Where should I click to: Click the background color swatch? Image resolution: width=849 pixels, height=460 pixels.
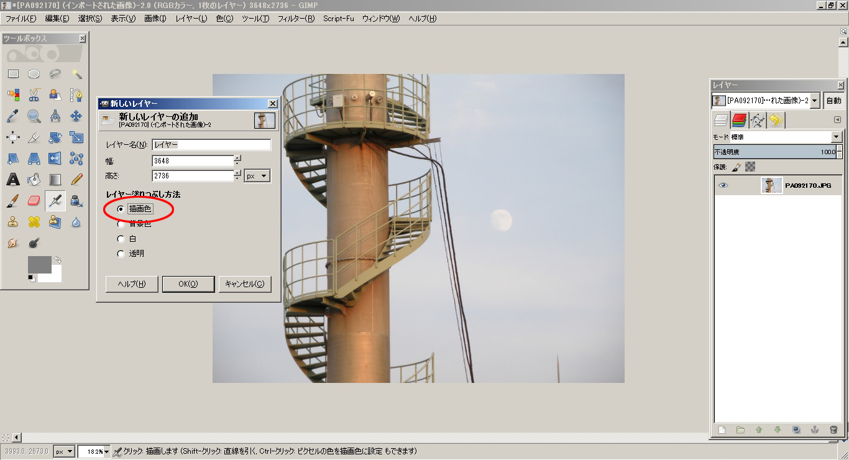click(55, 276)
